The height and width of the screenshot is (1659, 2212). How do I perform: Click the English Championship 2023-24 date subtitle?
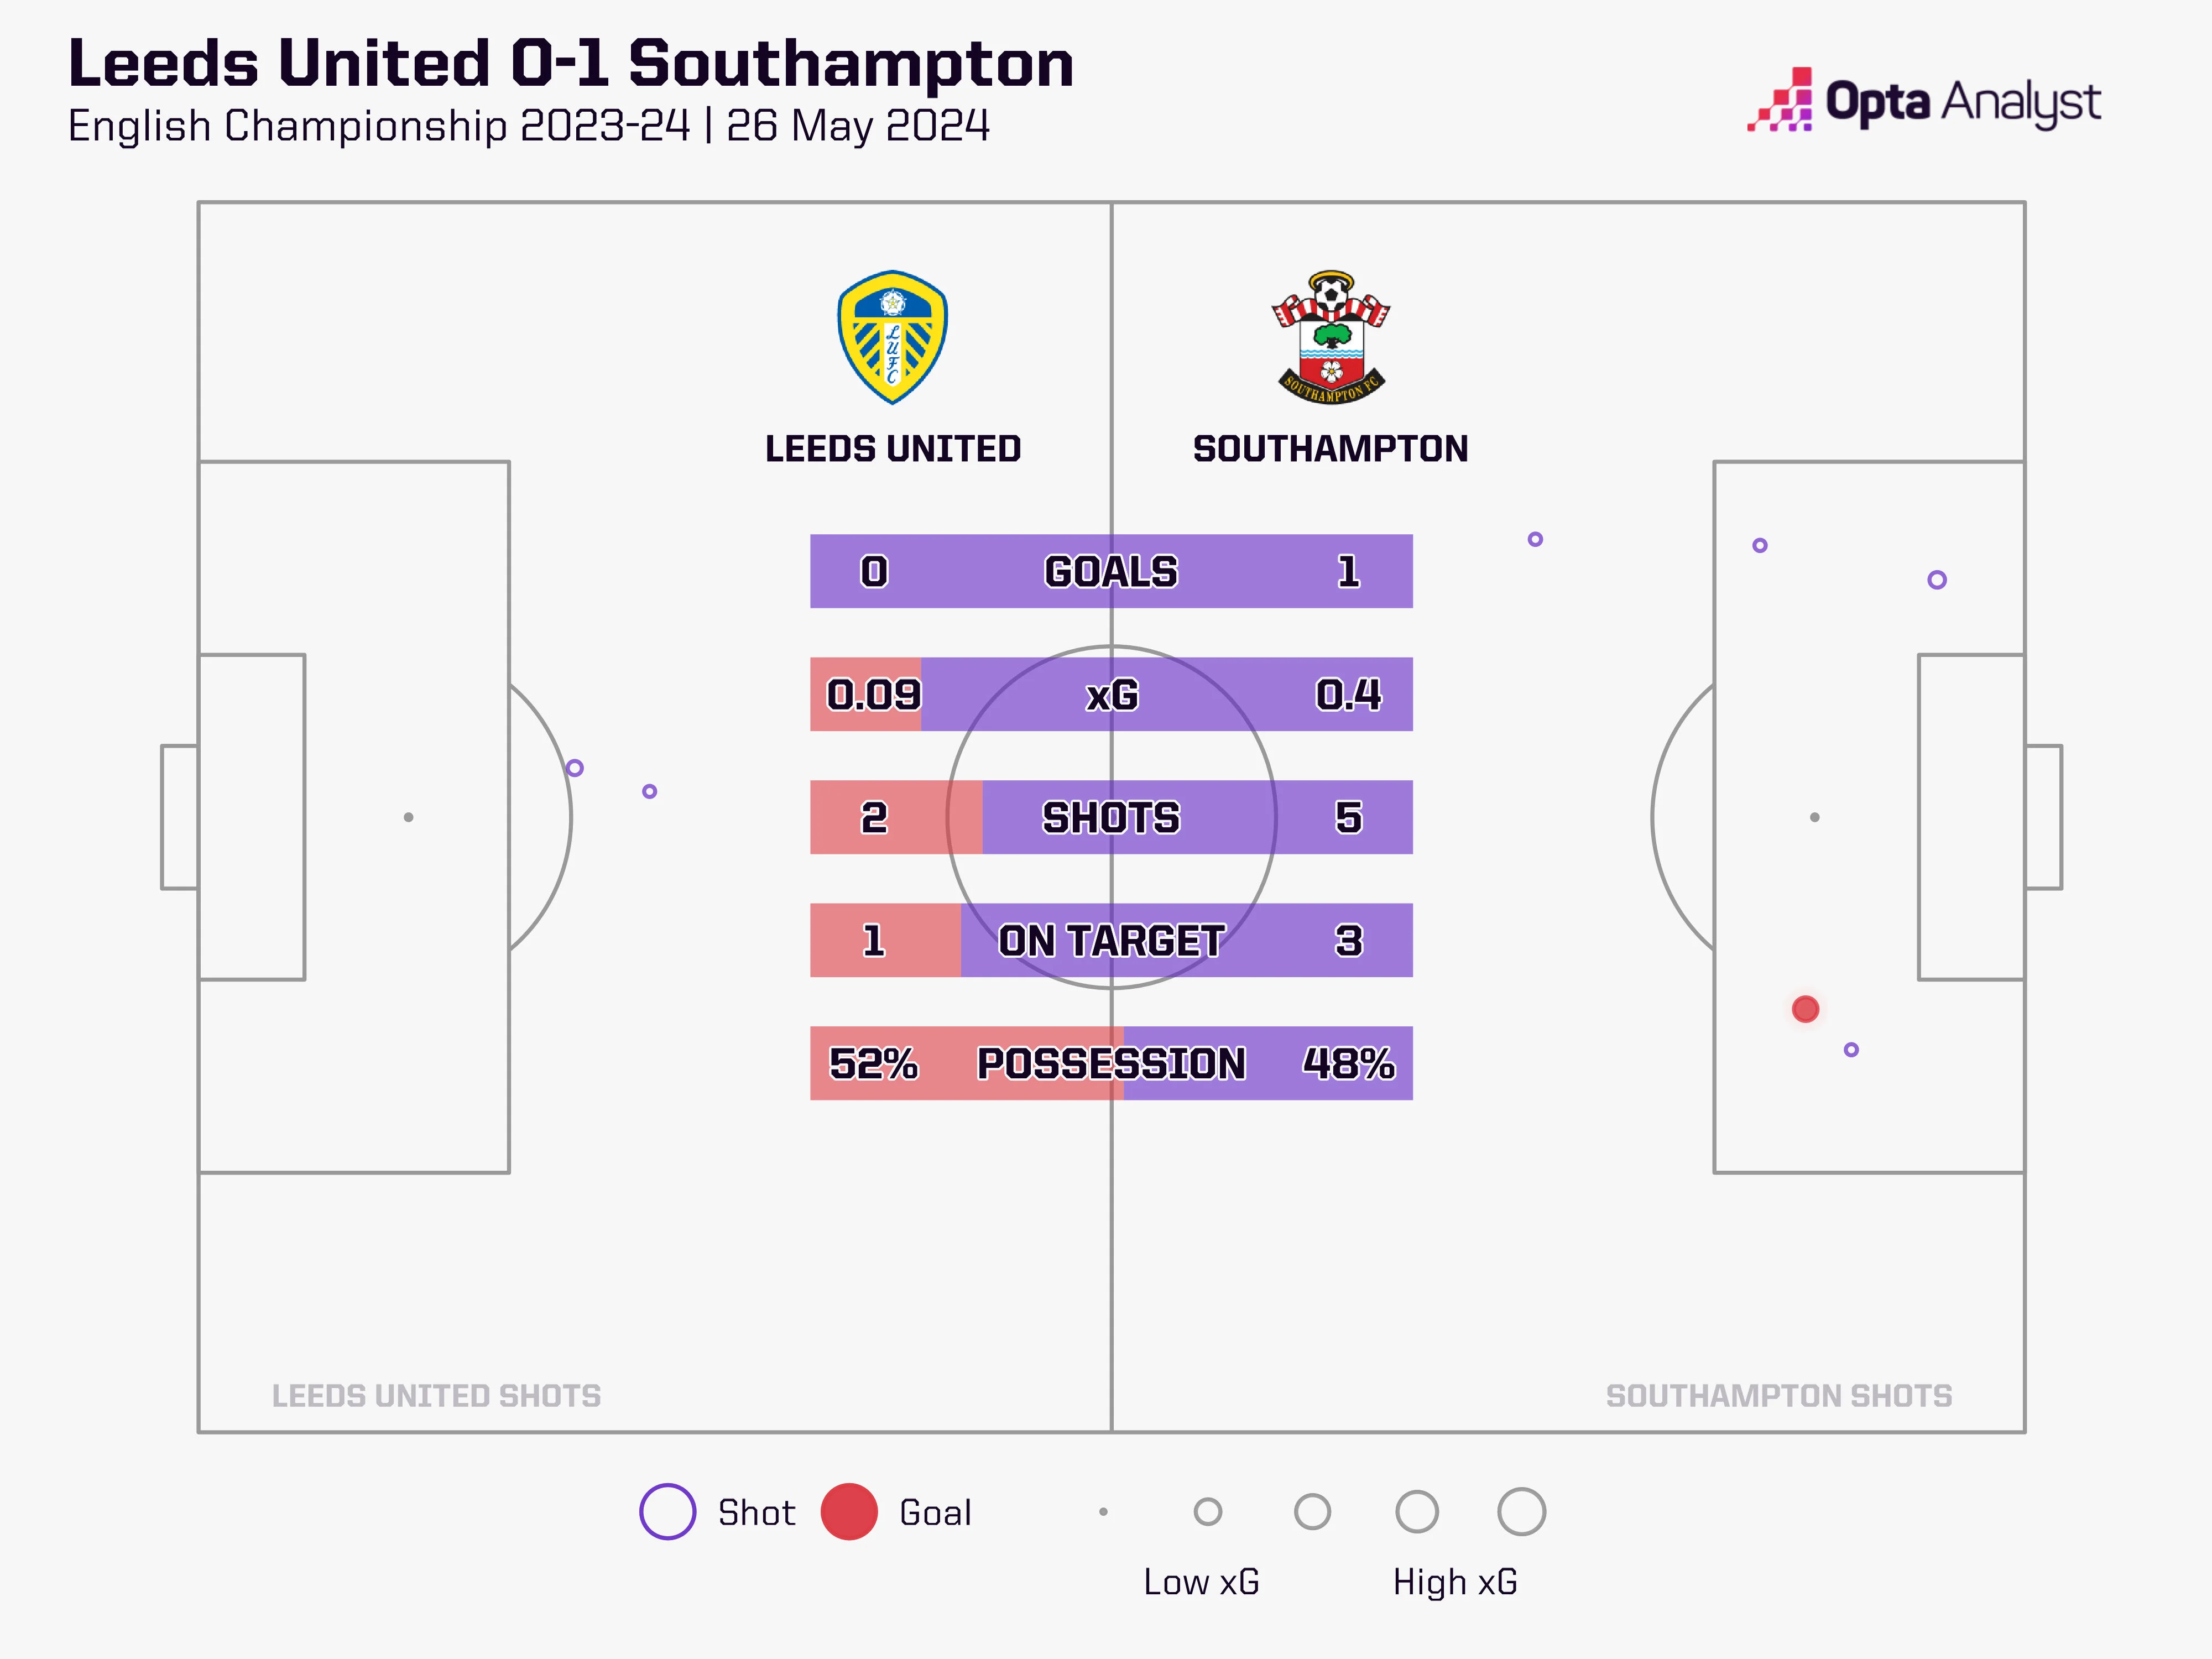(x=528, y=127)
